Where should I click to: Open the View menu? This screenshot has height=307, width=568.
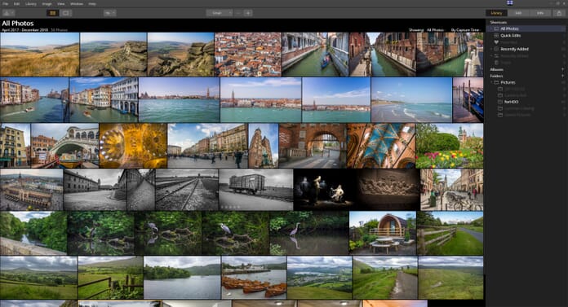coord(61,3)
